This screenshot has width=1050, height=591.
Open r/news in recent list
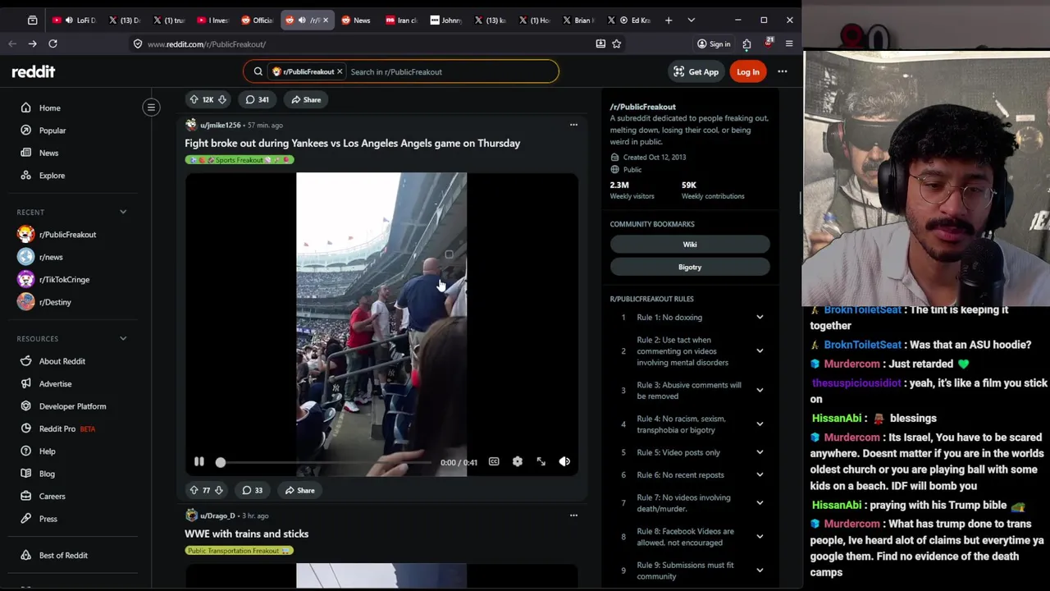click(x=50, y=257)
